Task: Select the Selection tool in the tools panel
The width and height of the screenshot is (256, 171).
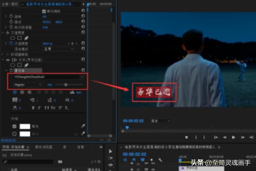Action: (110, 152)
